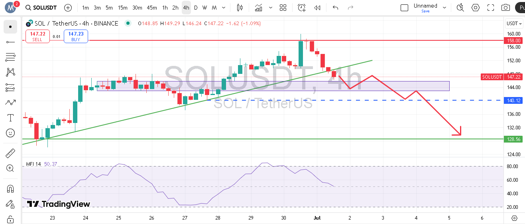
Task: Select the active 4h timeframe
Action: point(186,8)
